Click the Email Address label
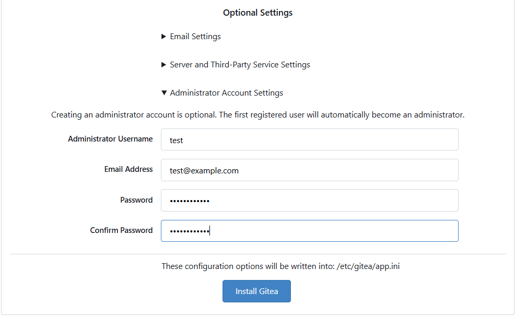Screen dimensions: 515x316 (x=128, y=169)
